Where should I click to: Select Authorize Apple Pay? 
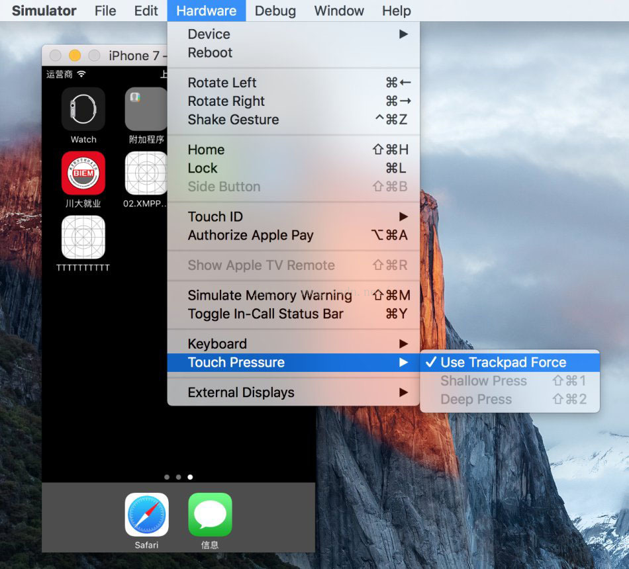(293, 235)
